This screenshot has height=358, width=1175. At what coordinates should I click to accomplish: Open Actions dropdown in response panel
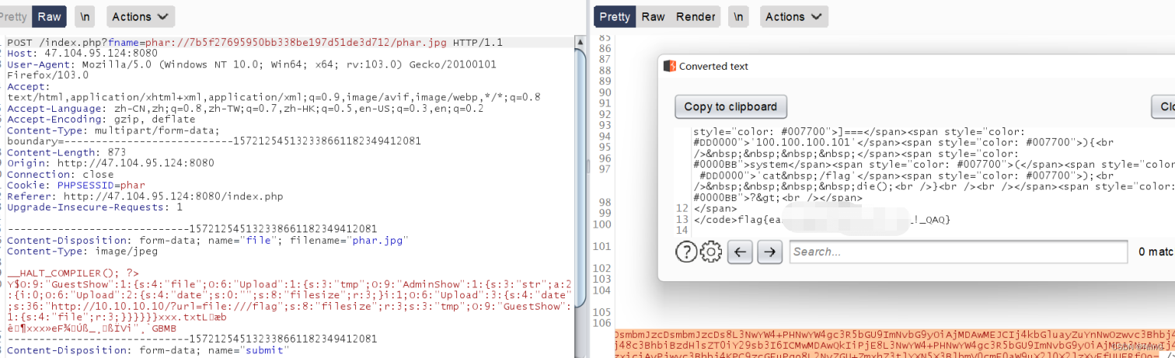point(793,16)
